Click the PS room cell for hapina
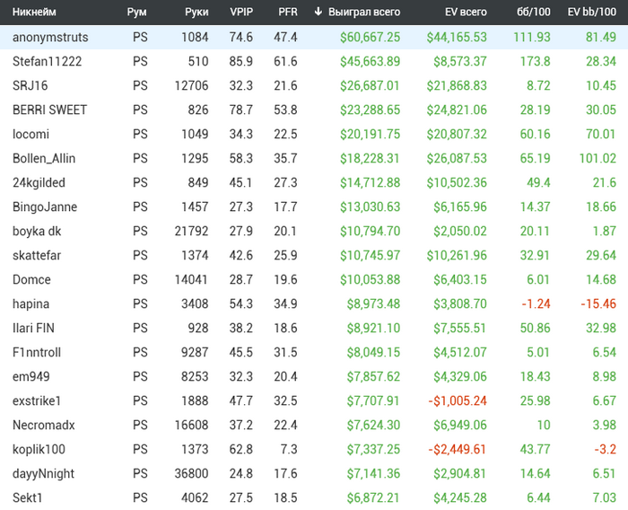 click(140, 303)
